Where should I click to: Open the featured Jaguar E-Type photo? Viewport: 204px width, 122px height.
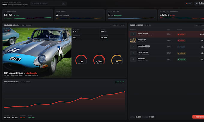[x=37, y=52]
